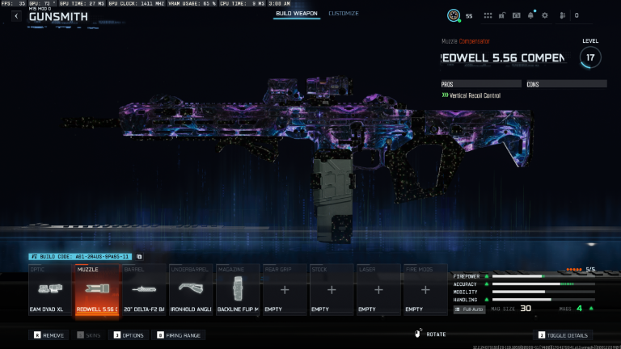This screenshot has height=349, width=621.
Task: Click the Accuracy stat bar
Action: tap(543, 284)
